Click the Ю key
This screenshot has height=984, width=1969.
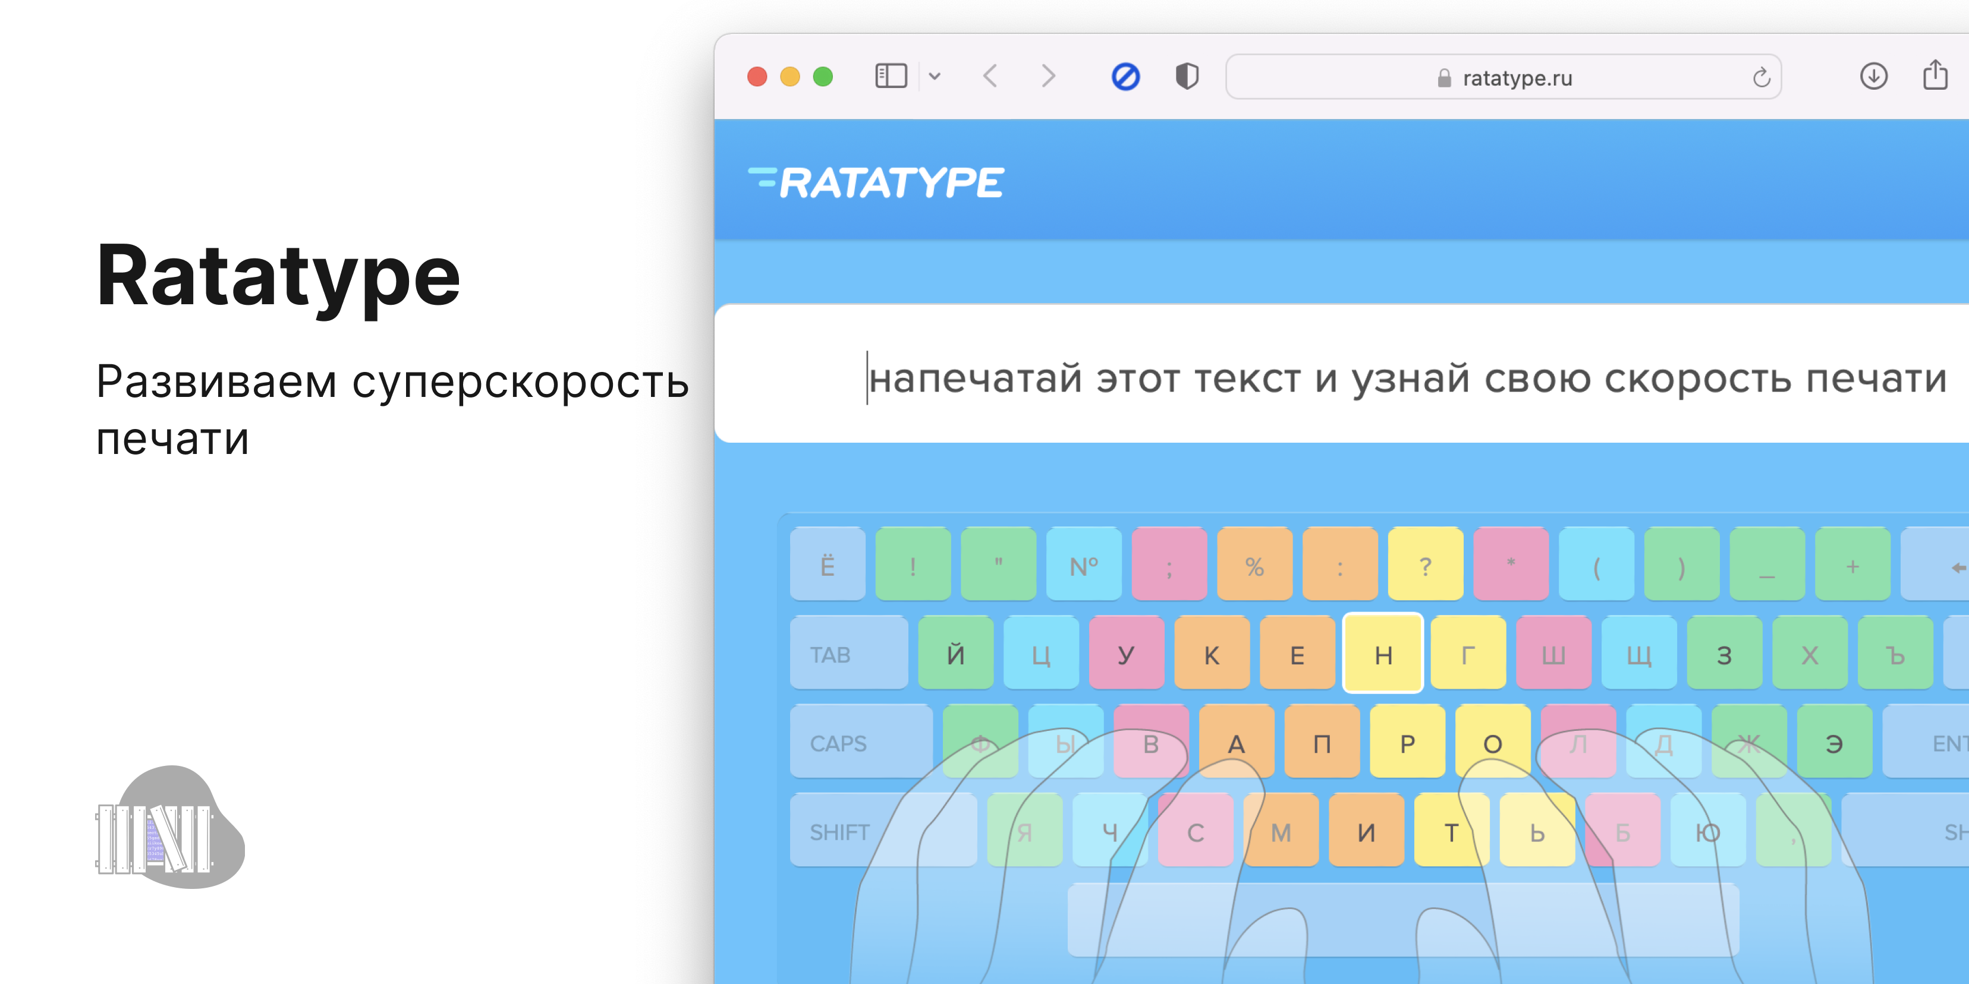point(1709,830)
